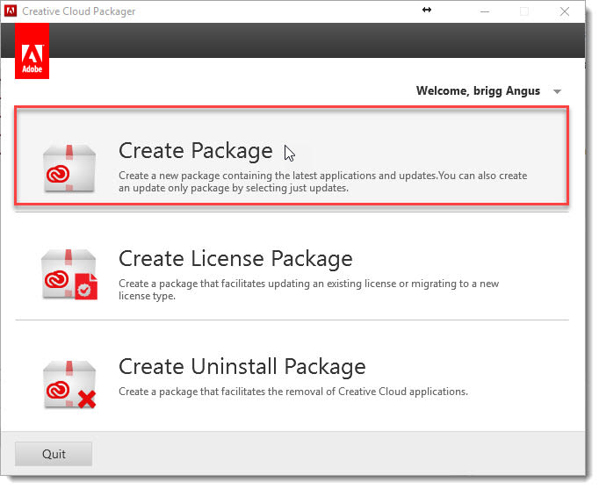Image resolution: width=599 pixels, height=489 pixels.
Task: Click the license migration description text
Action: coord(308,290)
